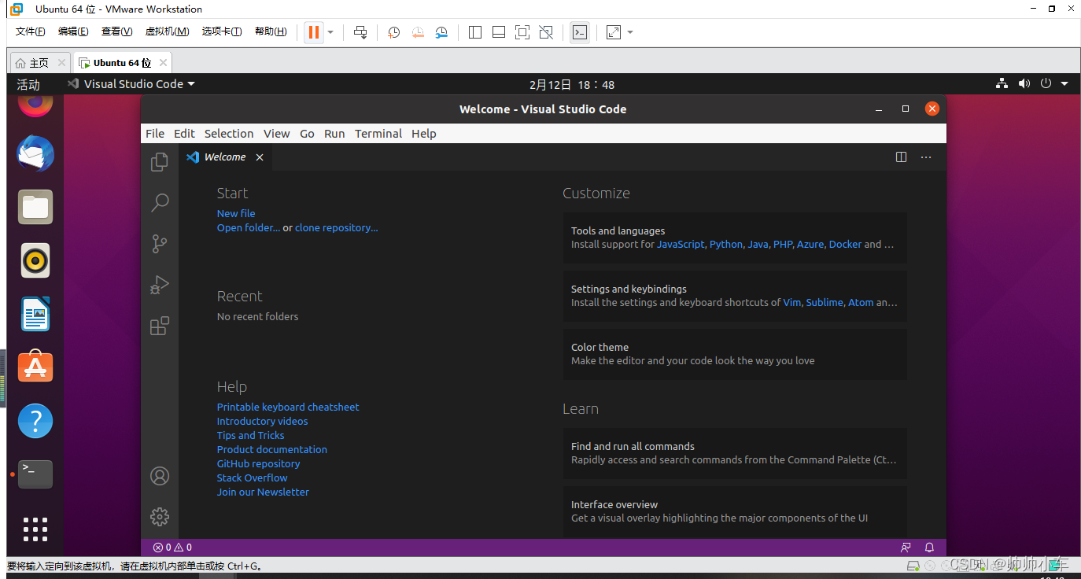Open the VS Code File menu
1081x579 pixels.
[155, 134]
